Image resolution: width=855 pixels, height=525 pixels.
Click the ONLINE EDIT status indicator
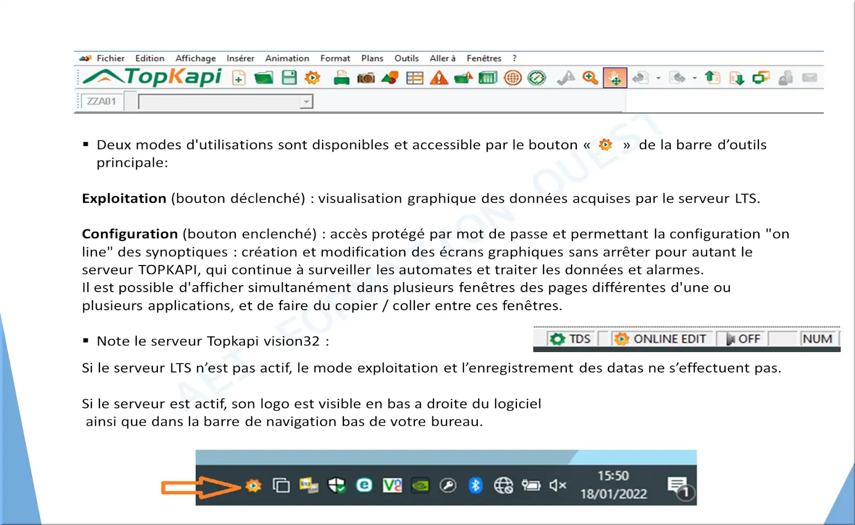coord(661,339)
